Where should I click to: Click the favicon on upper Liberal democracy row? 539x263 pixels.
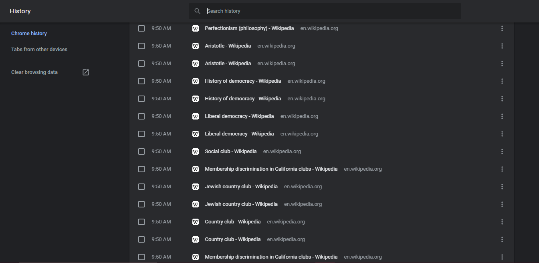[196, 116]
